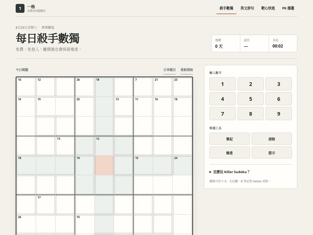Choose digit 7 on the number pad
The width and height of the screenshot is (313, 235).
click(222, 114)
